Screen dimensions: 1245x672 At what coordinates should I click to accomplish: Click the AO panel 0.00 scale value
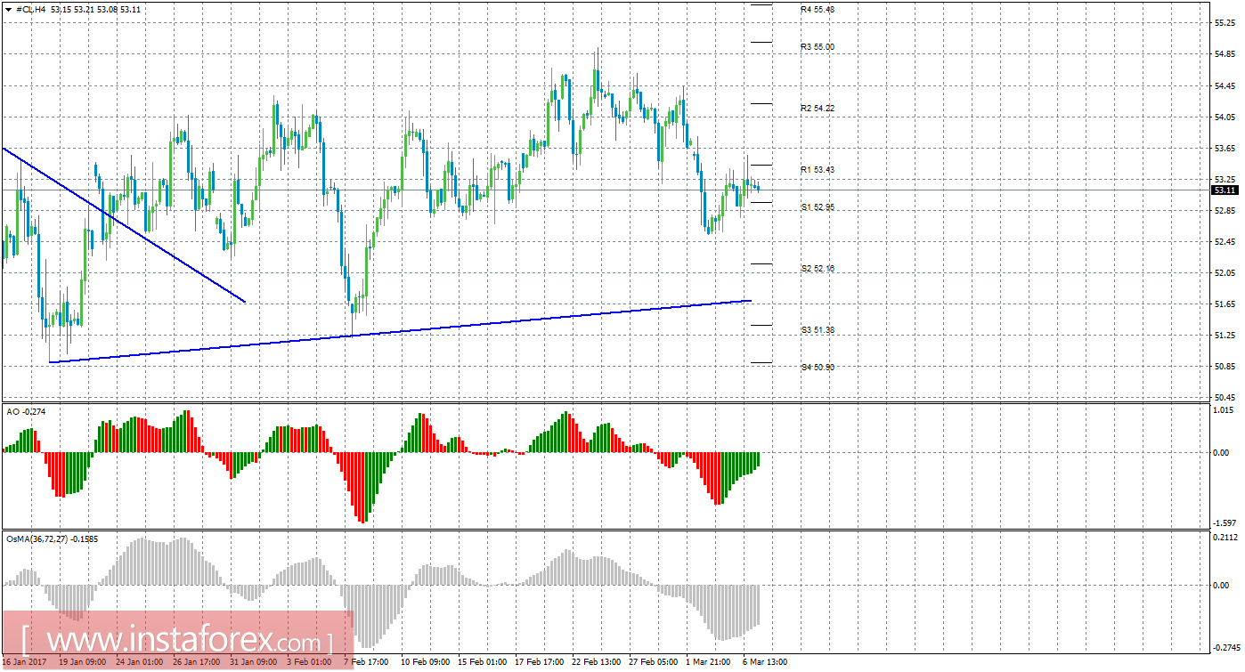pyautogui.click(x=1221, y=453)
